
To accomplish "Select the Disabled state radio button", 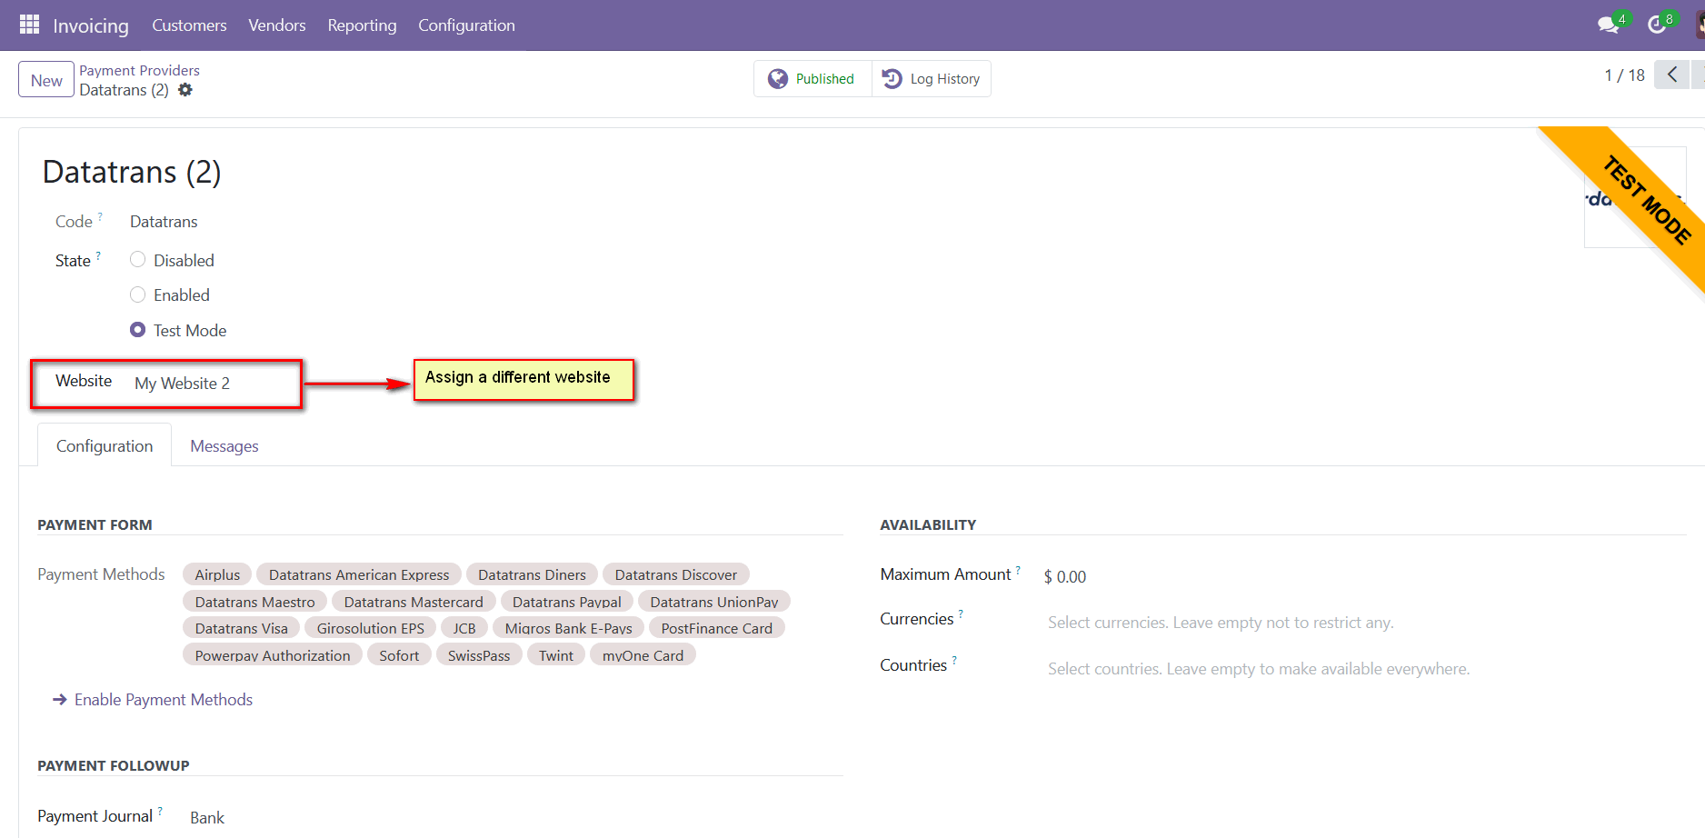I will 137,260.
